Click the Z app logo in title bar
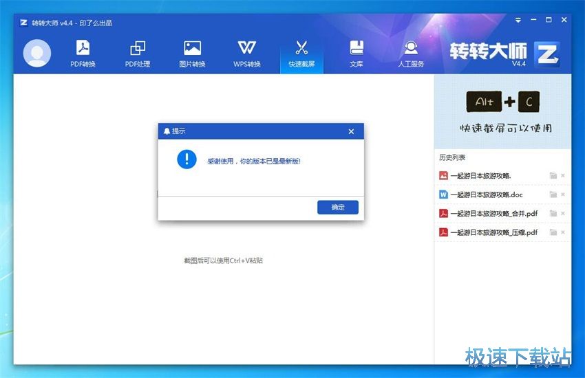The width and height of the screenshot is (585, 378). 24,23
